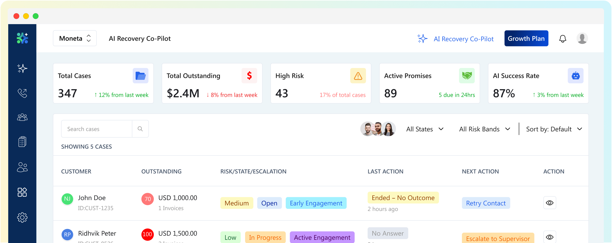View Ridhvik Peter case via eye icon
The height and width of the screenshot is (243, 612).
click(x=549, y=237)
